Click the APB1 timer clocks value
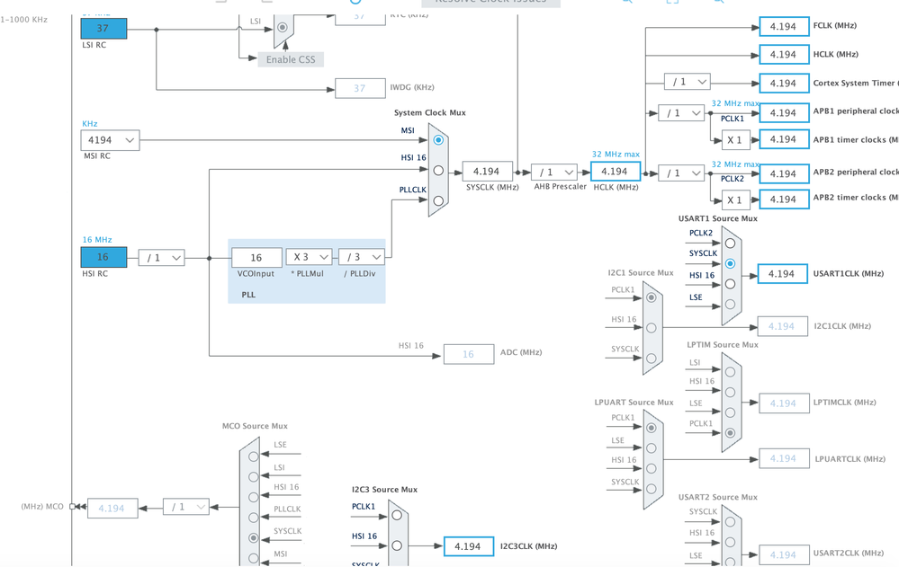Viewport: 899px width, 567px height. click(784, 140)
